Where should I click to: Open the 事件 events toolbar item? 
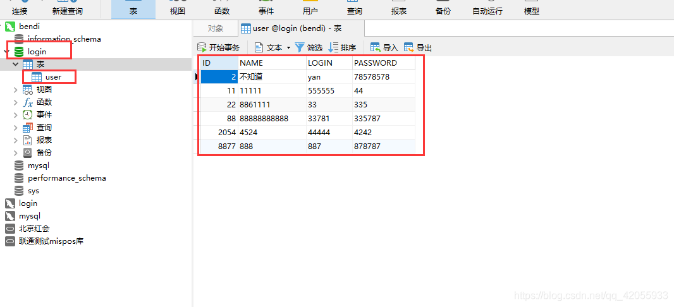[x=266, y=9]
